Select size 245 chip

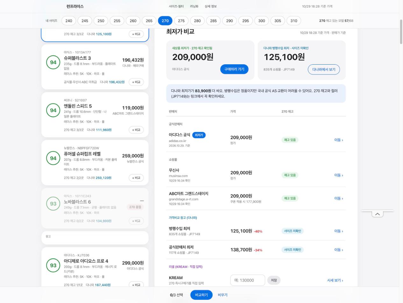(85, 21)
